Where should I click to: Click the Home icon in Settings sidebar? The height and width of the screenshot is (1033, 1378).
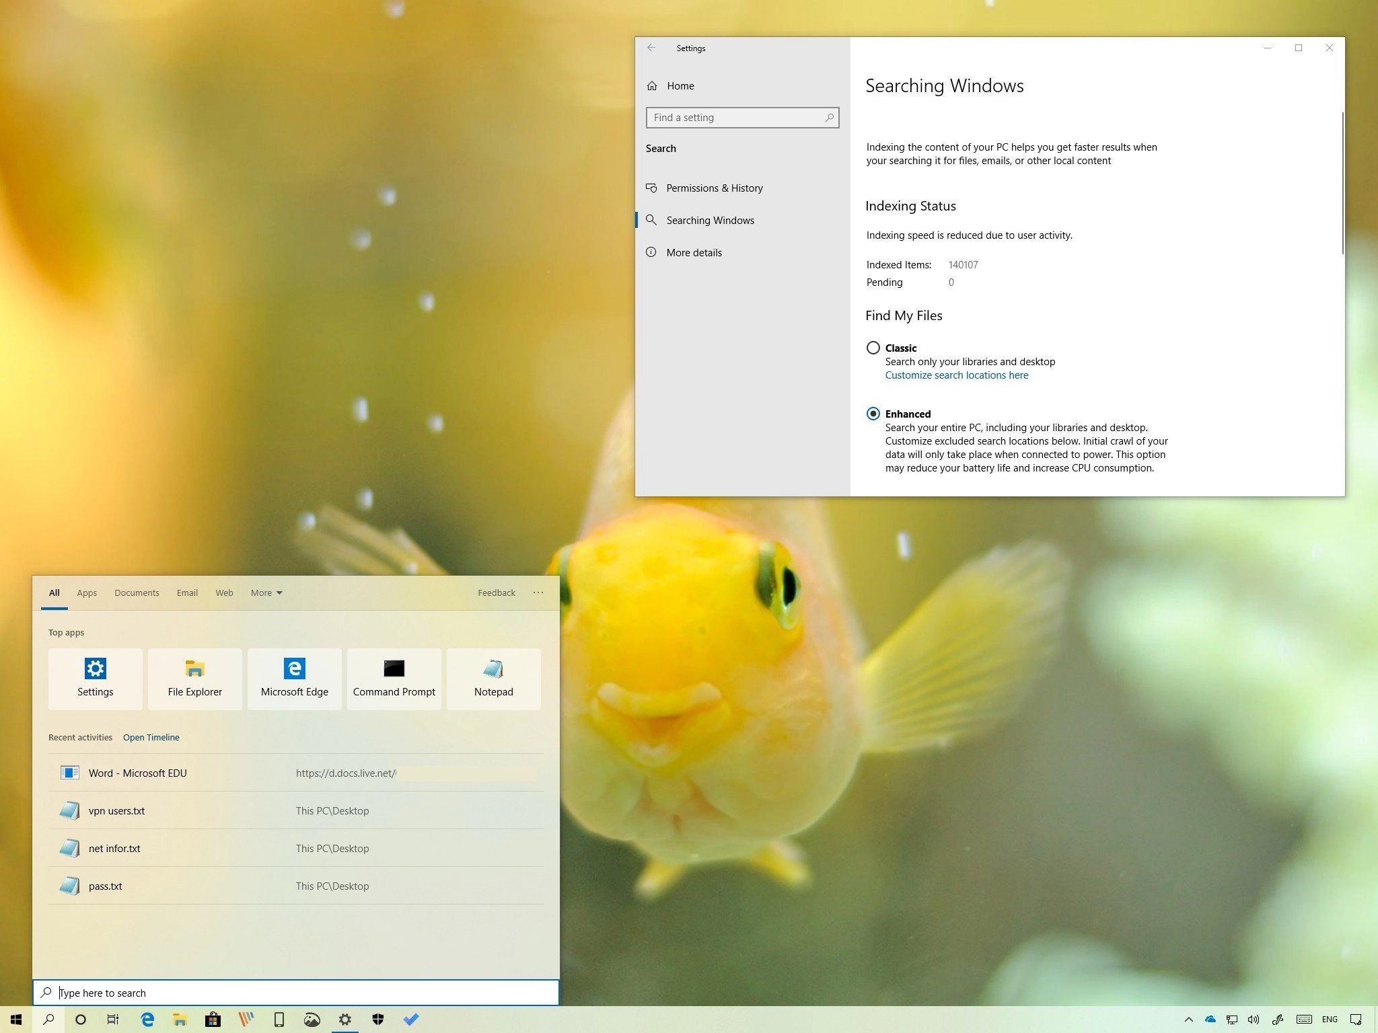652,86
